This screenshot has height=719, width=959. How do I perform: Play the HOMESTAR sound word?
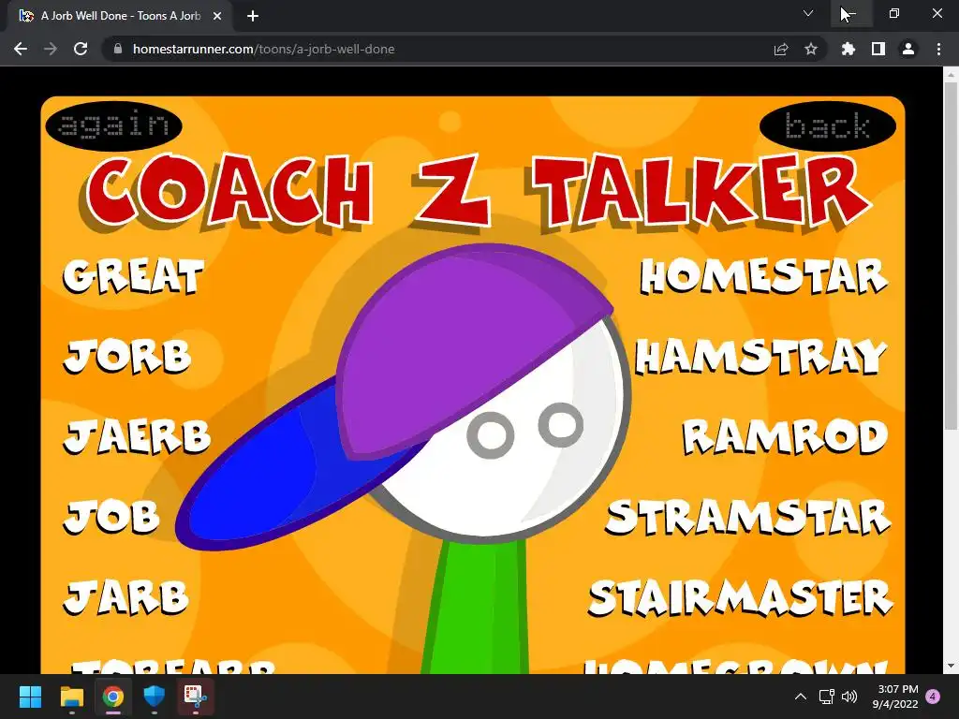pos(764,276)
